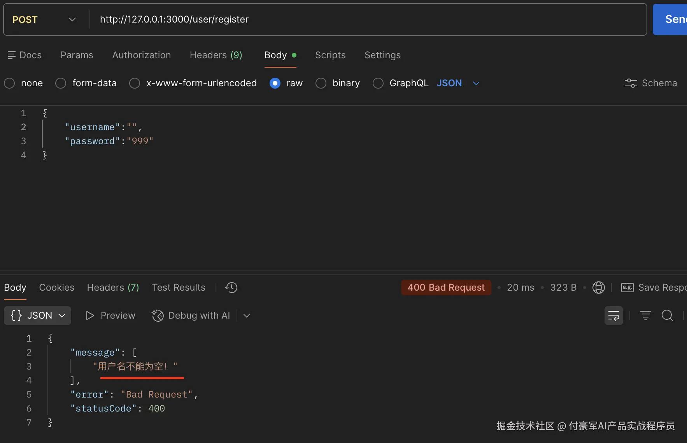Open the request Headers (9) tab

pos(216,55)
